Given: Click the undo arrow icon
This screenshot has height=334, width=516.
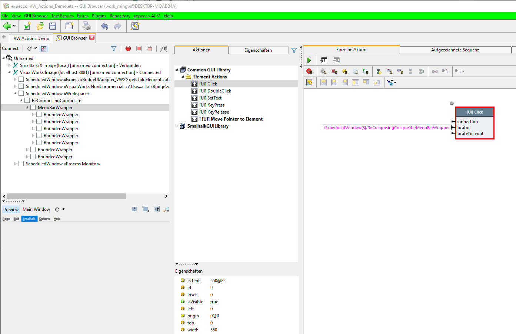Looking at the screenshot, I should [x=105, y=26].
